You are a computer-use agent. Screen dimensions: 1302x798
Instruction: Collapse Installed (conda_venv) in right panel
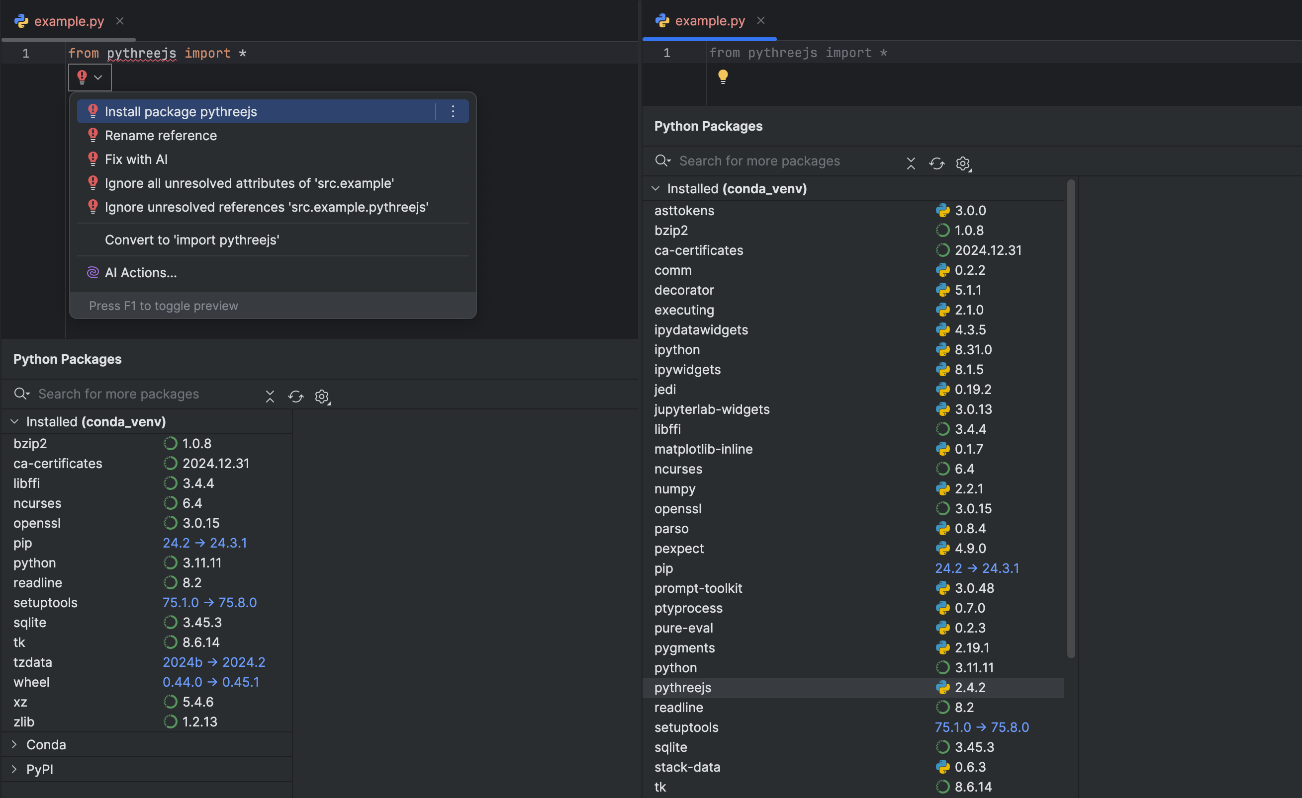[x=656, y=188]
